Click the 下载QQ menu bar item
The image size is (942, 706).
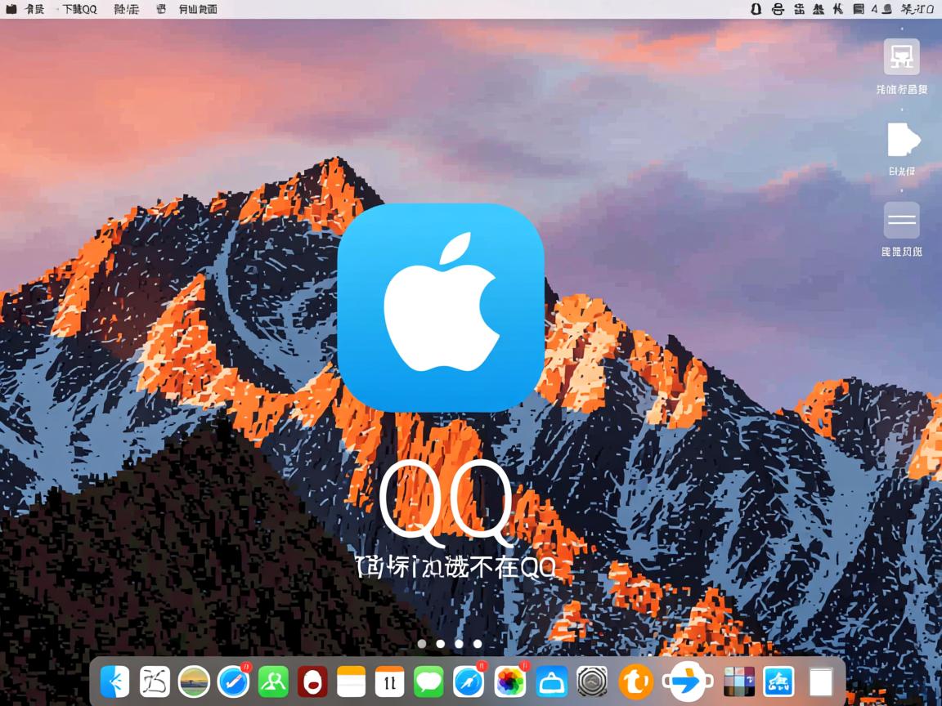tap(79, 9)
